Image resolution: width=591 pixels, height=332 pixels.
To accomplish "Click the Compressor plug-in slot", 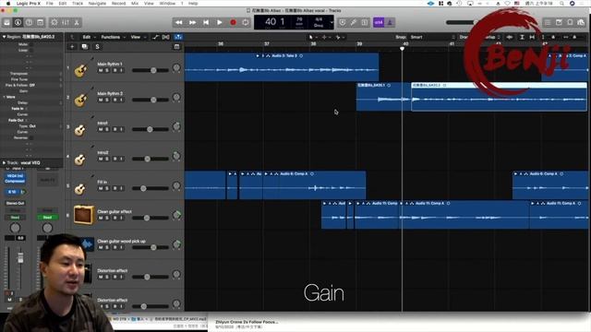I will point(15,181).
